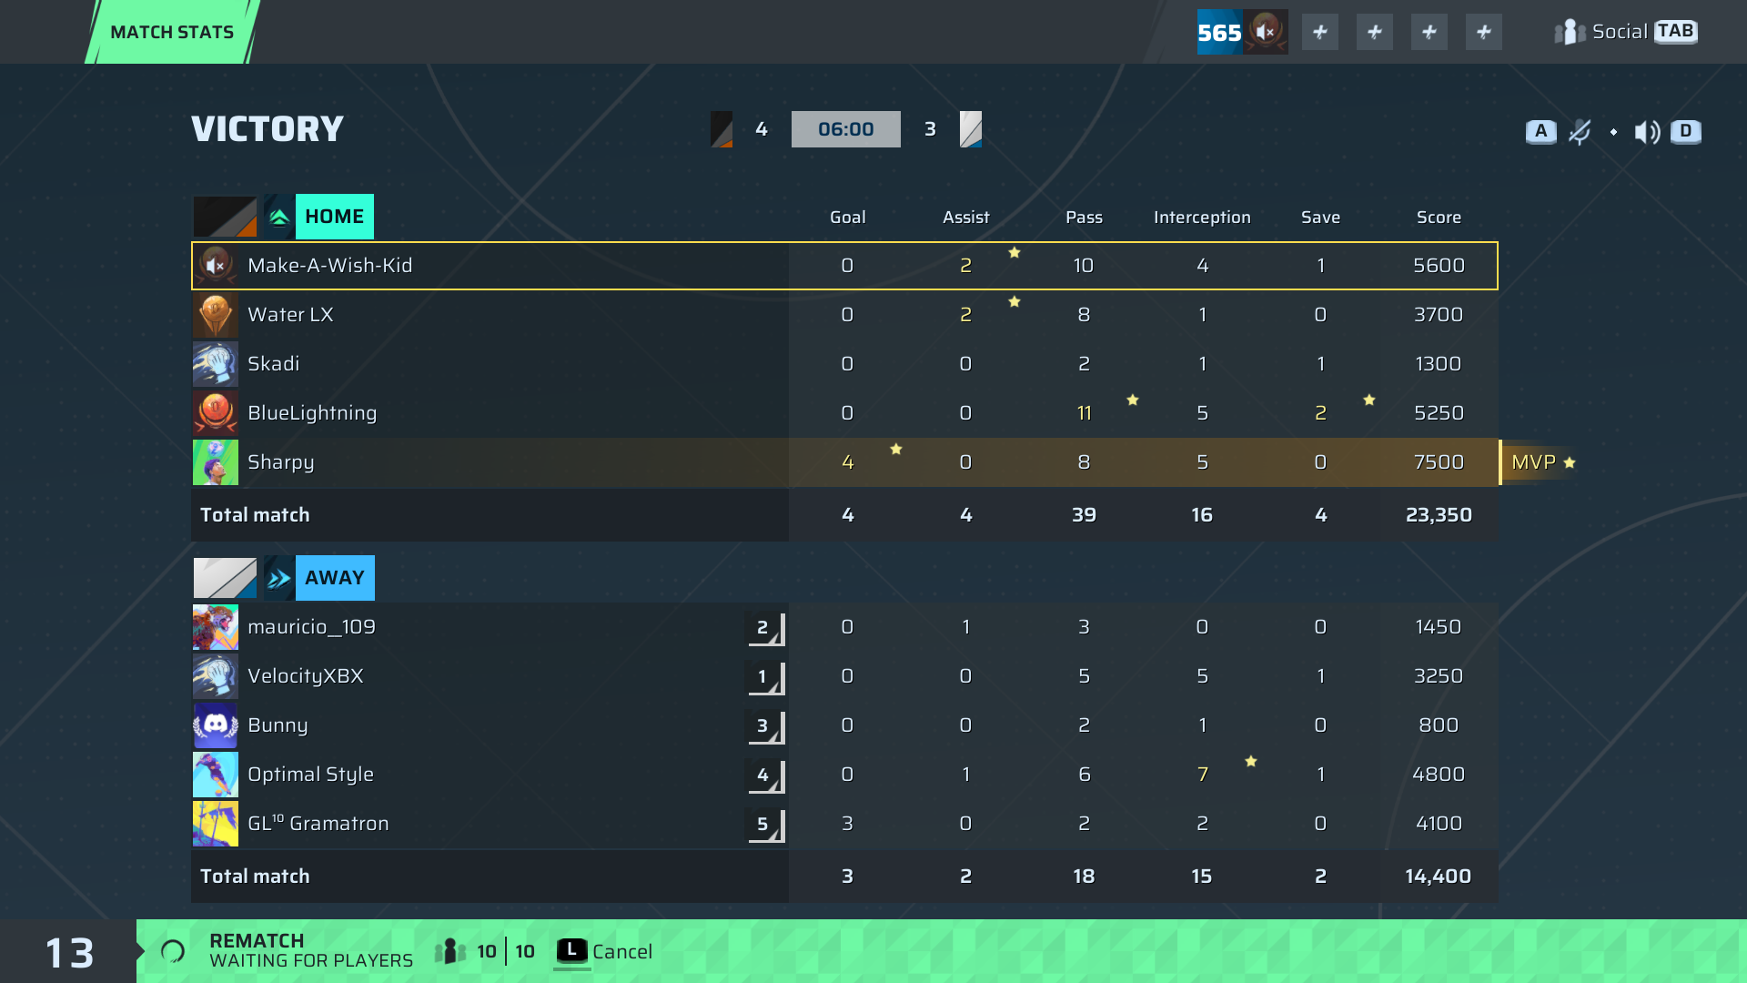Click the Away team jersey thumbnail

pyautogui.click(x=225, y=578)
